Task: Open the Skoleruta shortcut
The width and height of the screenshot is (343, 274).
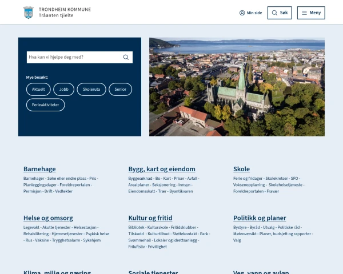Action: [x=91, y=90]
